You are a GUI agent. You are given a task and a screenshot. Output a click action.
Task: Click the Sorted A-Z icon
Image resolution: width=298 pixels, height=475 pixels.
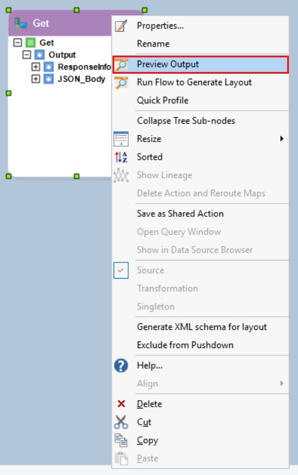pos(121,157)
